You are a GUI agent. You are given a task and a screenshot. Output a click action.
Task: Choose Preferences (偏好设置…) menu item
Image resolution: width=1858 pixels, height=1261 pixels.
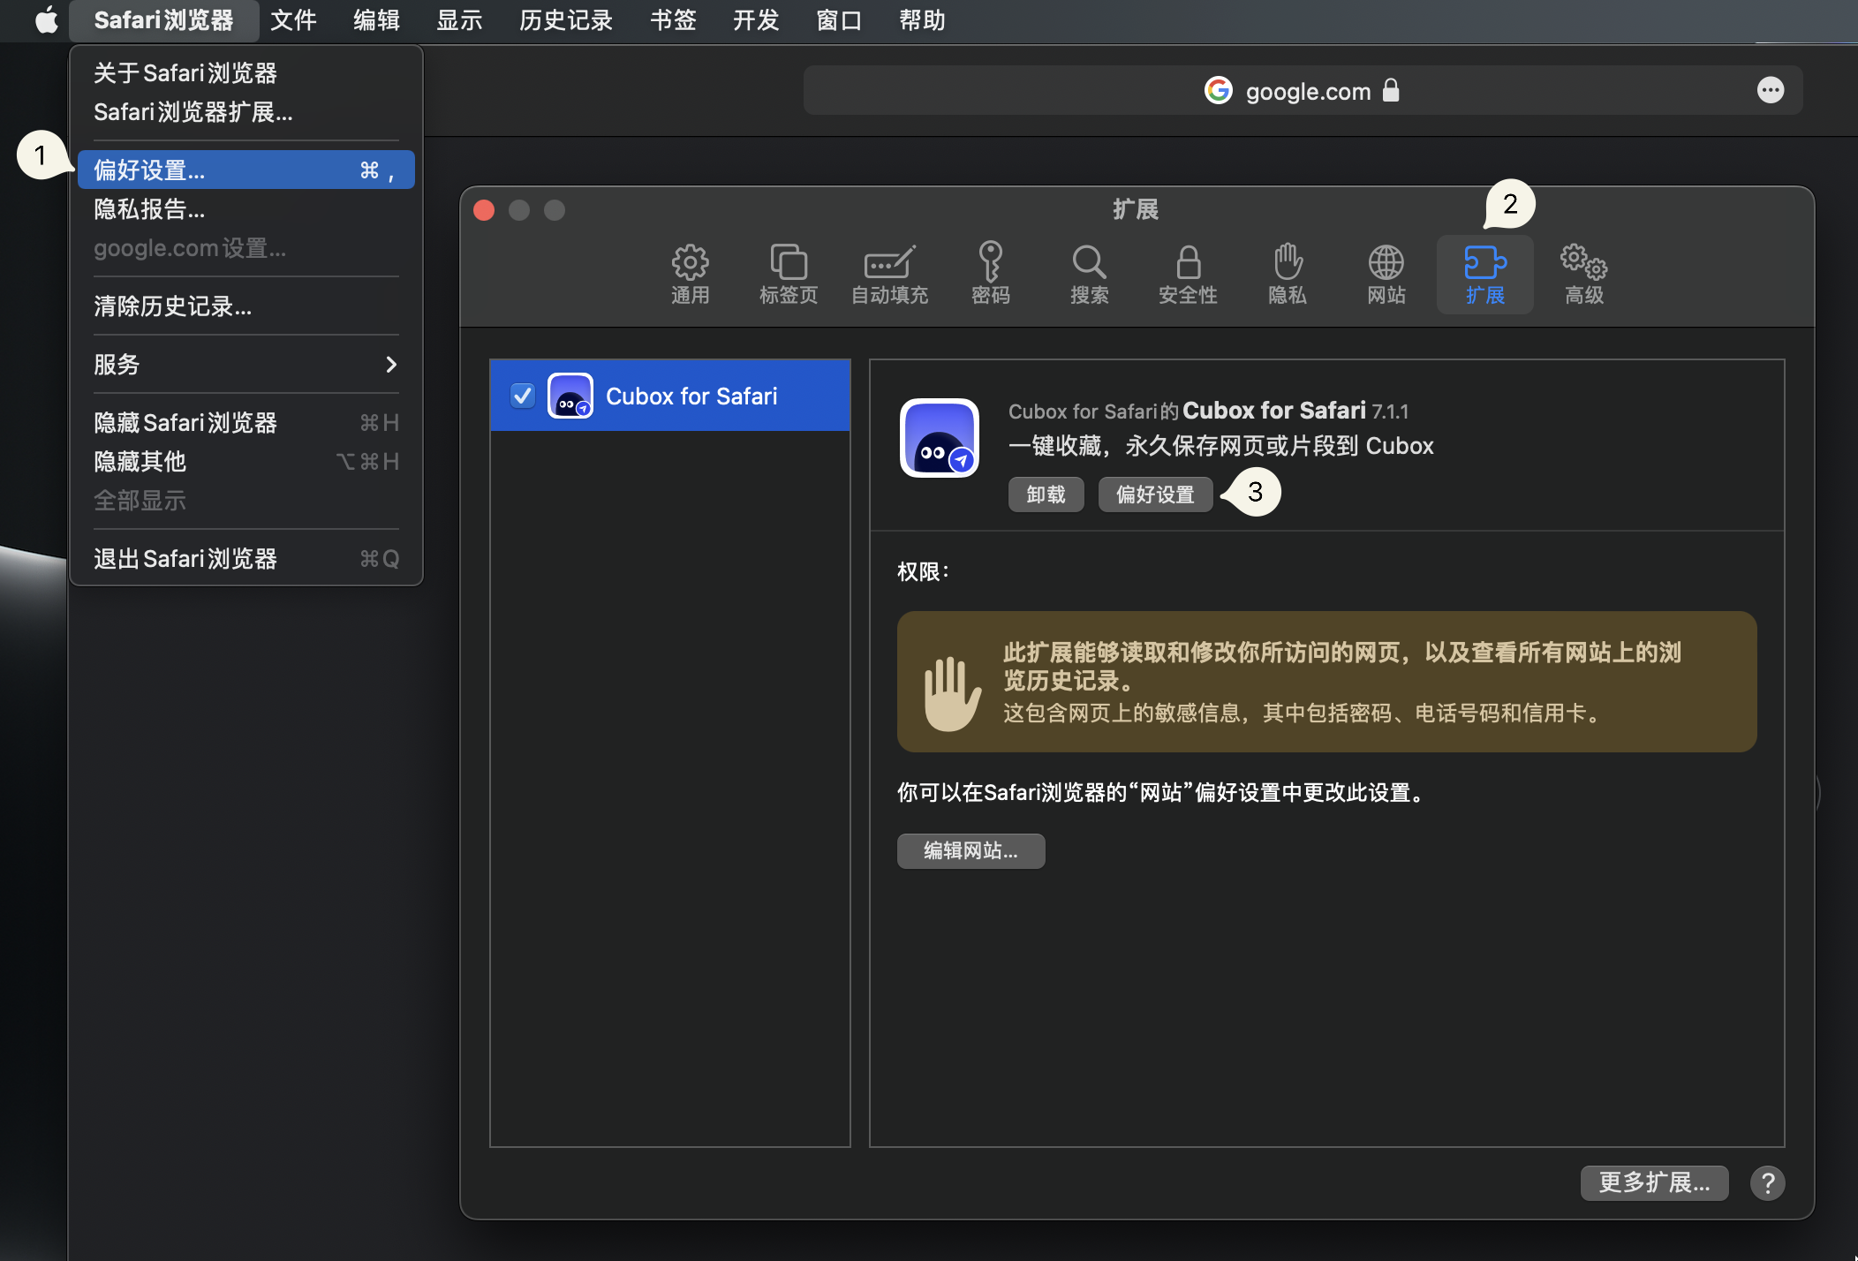pos(246,170)
